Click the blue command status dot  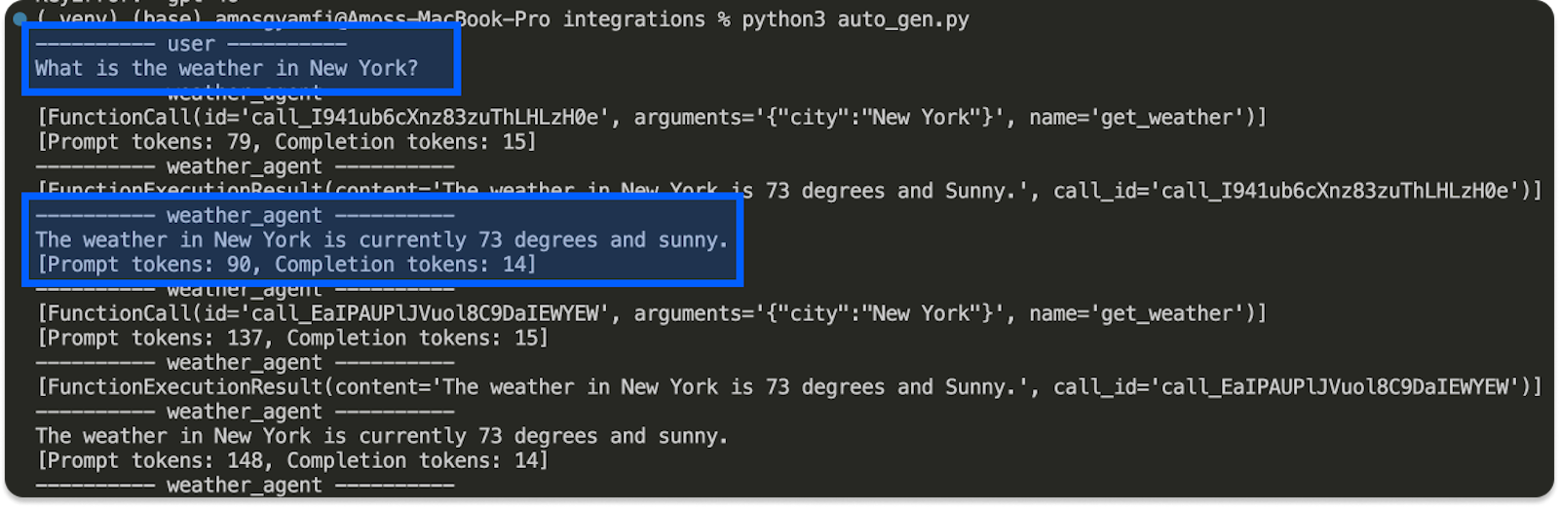click(19, 18)
